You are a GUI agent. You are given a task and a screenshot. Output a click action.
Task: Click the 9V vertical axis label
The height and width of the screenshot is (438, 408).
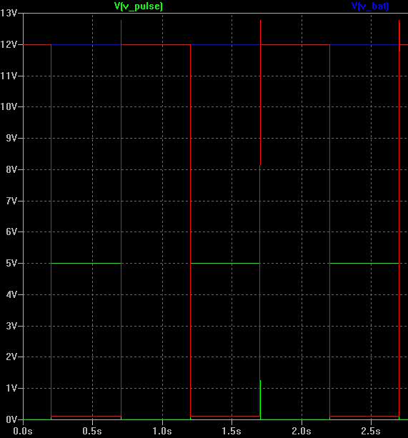click(x=11, y=138)
